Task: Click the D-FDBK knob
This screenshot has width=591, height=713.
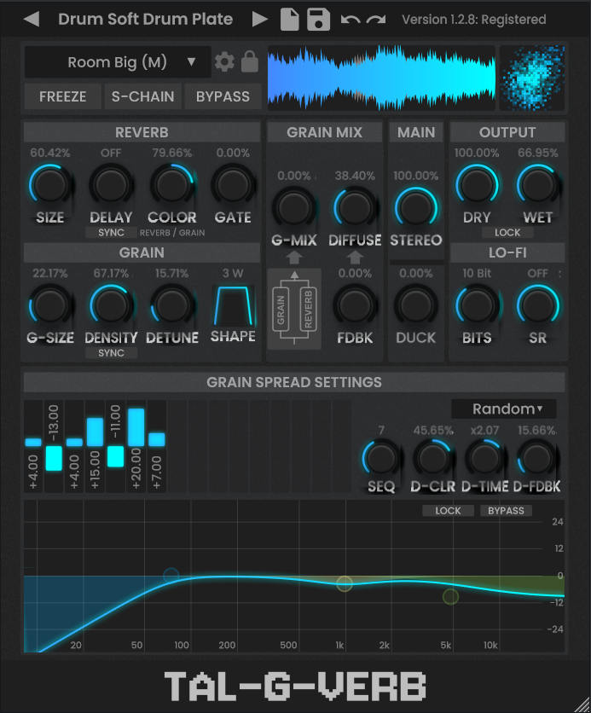Action: pyautogui.click(x=536, y=459)
